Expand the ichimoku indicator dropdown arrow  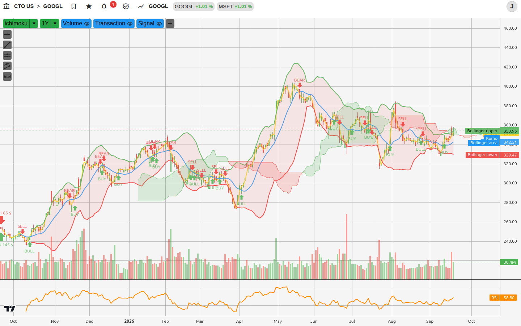34,24
